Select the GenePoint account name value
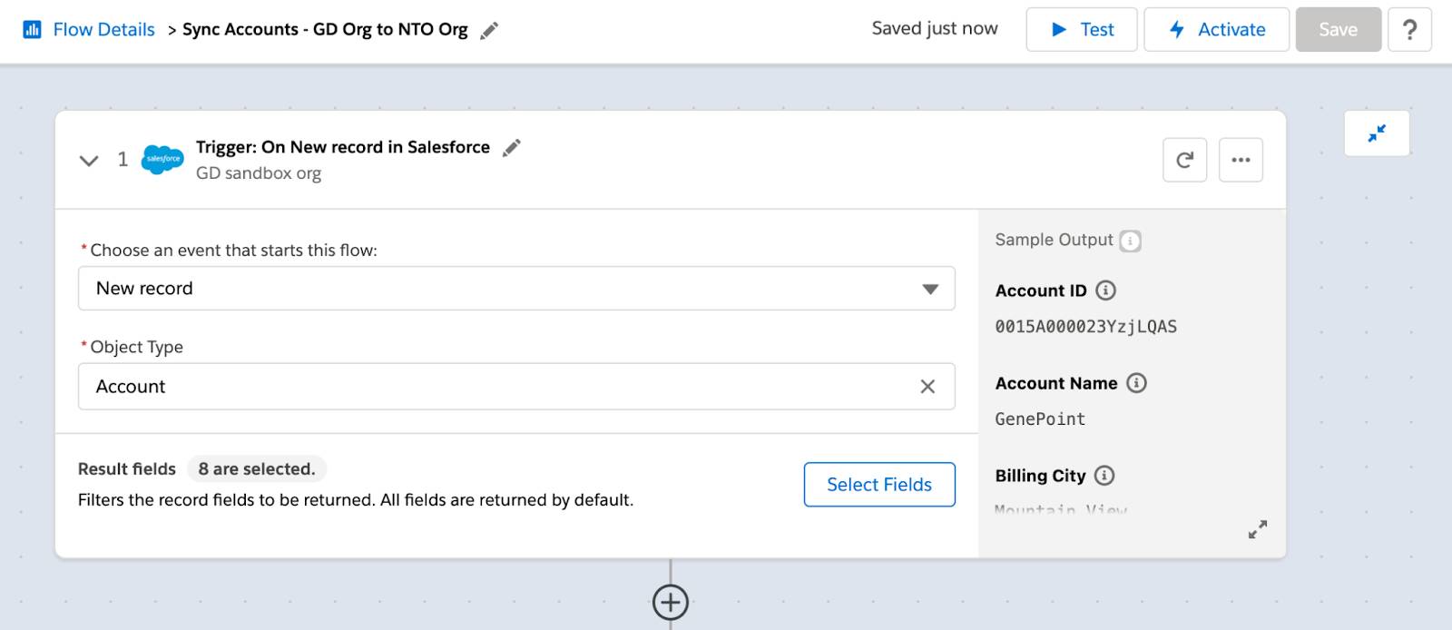The height and width of the screenshot is (630, 1452). (x=1040, y=419)
